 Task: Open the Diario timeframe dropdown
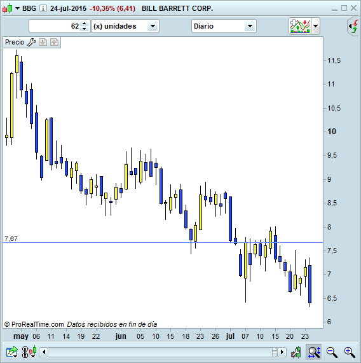[x=224, y=26]
